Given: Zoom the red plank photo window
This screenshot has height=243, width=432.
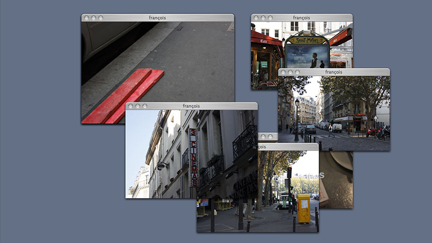Looking at the screenshot, I should [x=101, y=18].
